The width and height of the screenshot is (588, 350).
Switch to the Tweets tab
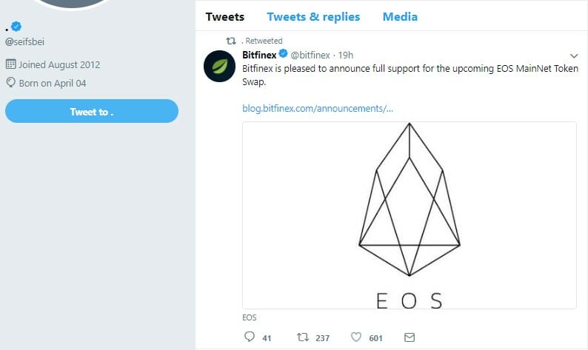click(224, 16)
